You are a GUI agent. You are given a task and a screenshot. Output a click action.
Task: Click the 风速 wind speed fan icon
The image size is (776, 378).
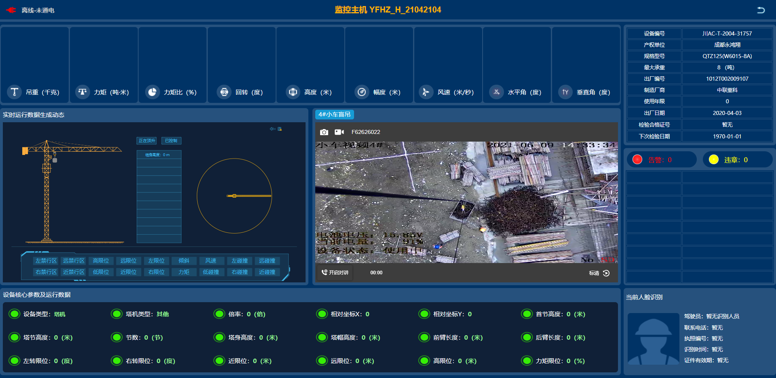coord(426,92)
